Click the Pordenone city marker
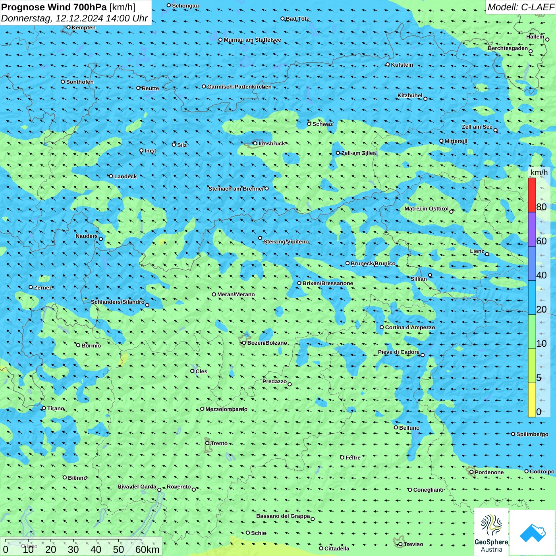Image resolution: width=556 pixels, height=556 pixels. [471, 472]
